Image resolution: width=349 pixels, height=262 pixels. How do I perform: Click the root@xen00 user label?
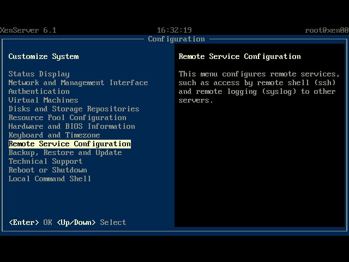pos(327,31)
